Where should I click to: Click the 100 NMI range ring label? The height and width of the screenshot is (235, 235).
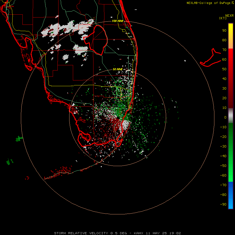tap(118, 21)
